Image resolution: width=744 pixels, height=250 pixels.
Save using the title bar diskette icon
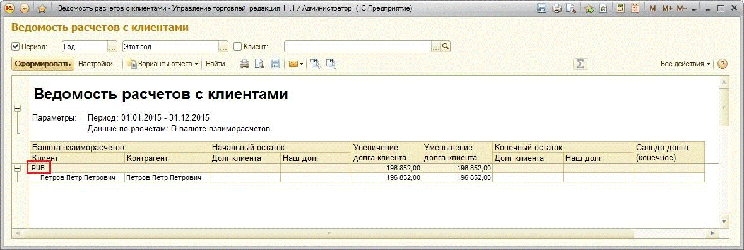(542, 9)
